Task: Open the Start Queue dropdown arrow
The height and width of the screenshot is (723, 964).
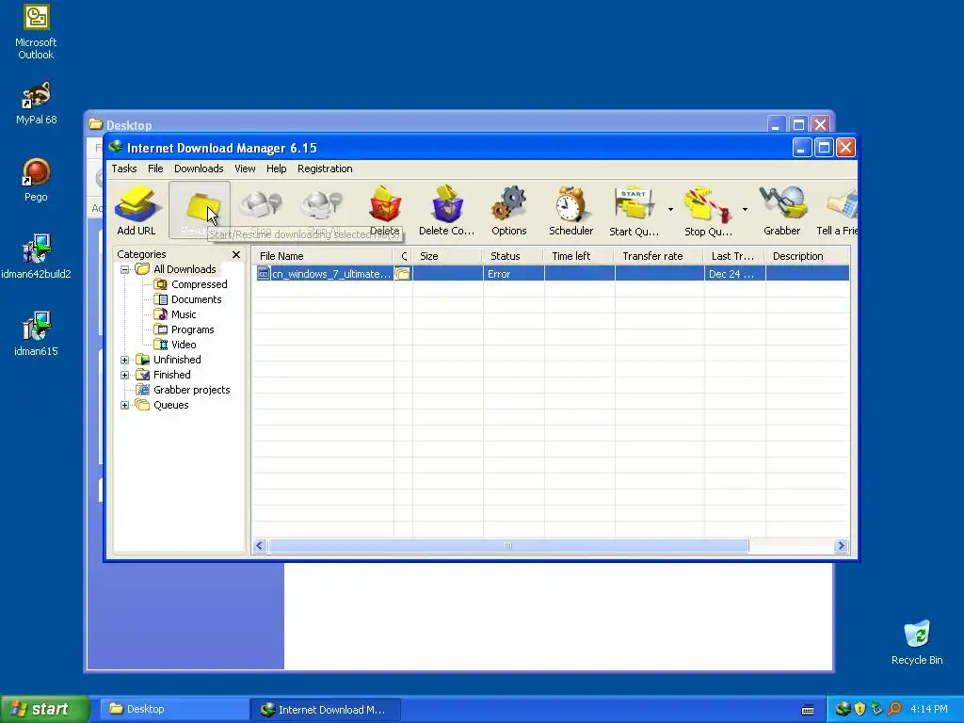Action: (x=670, y=210)
